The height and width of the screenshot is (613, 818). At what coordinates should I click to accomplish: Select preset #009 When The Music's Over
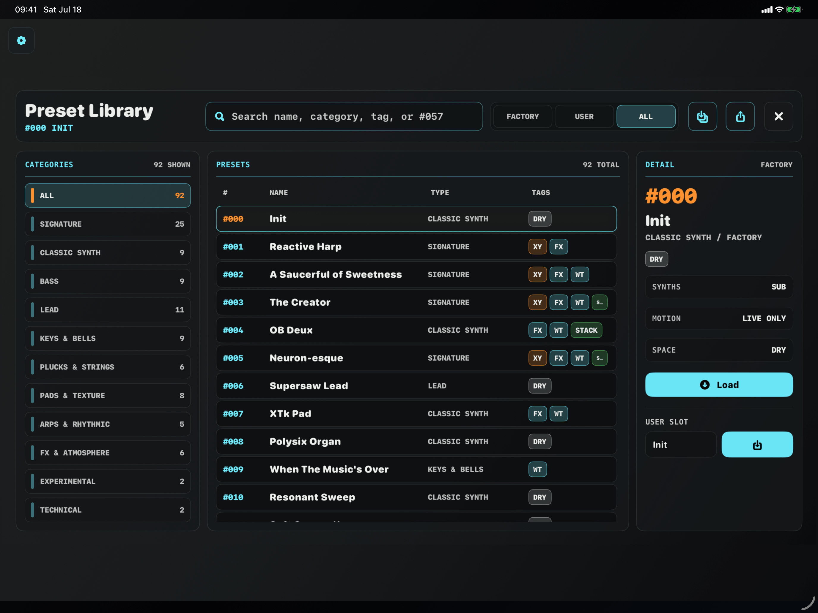416,469
